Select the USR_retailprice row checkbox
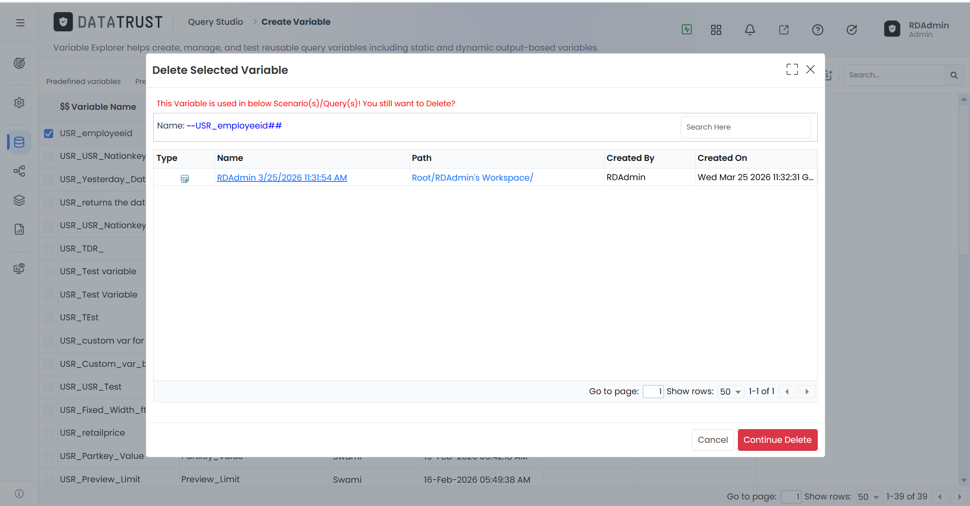The width and height of the screenshot is (970, 506). (x=49, y=433)
